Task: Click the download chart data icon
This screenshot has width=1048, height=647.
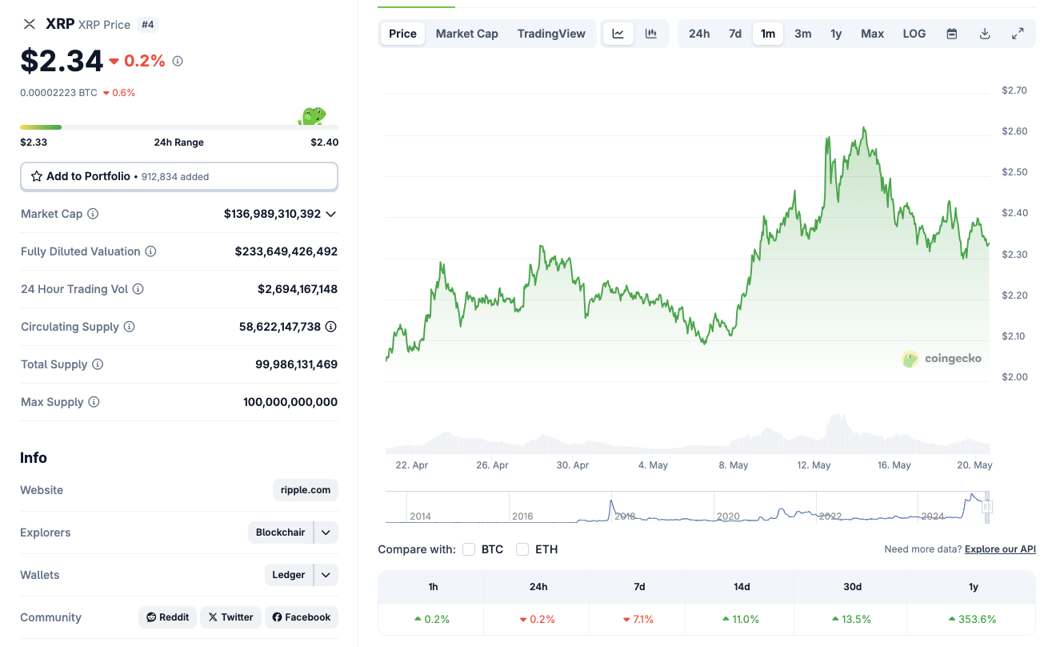Action: [985, 34]
